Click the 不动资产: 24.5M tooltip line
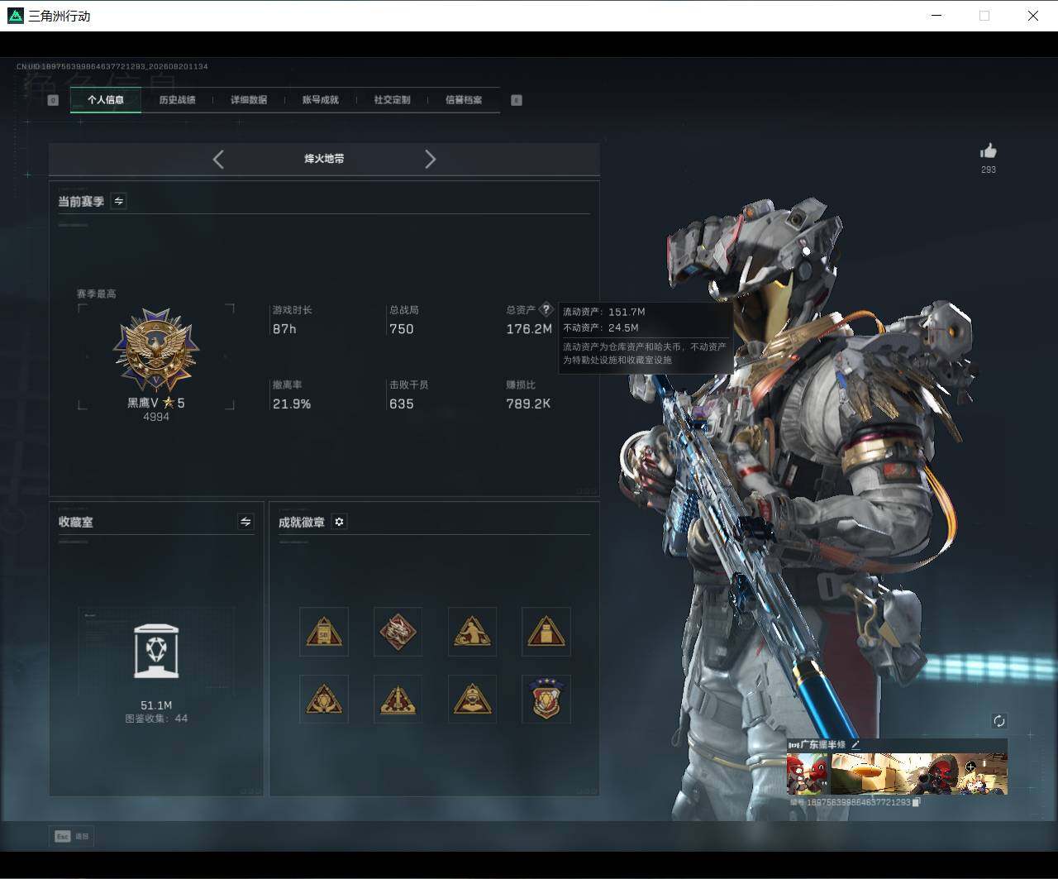 [x=601, y=327]
